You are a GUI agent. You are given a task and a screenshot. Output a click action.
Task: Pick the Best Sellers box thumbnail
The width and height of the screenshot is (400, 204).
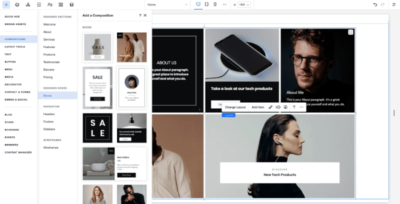pyautogui.click(x=114, y=163)
